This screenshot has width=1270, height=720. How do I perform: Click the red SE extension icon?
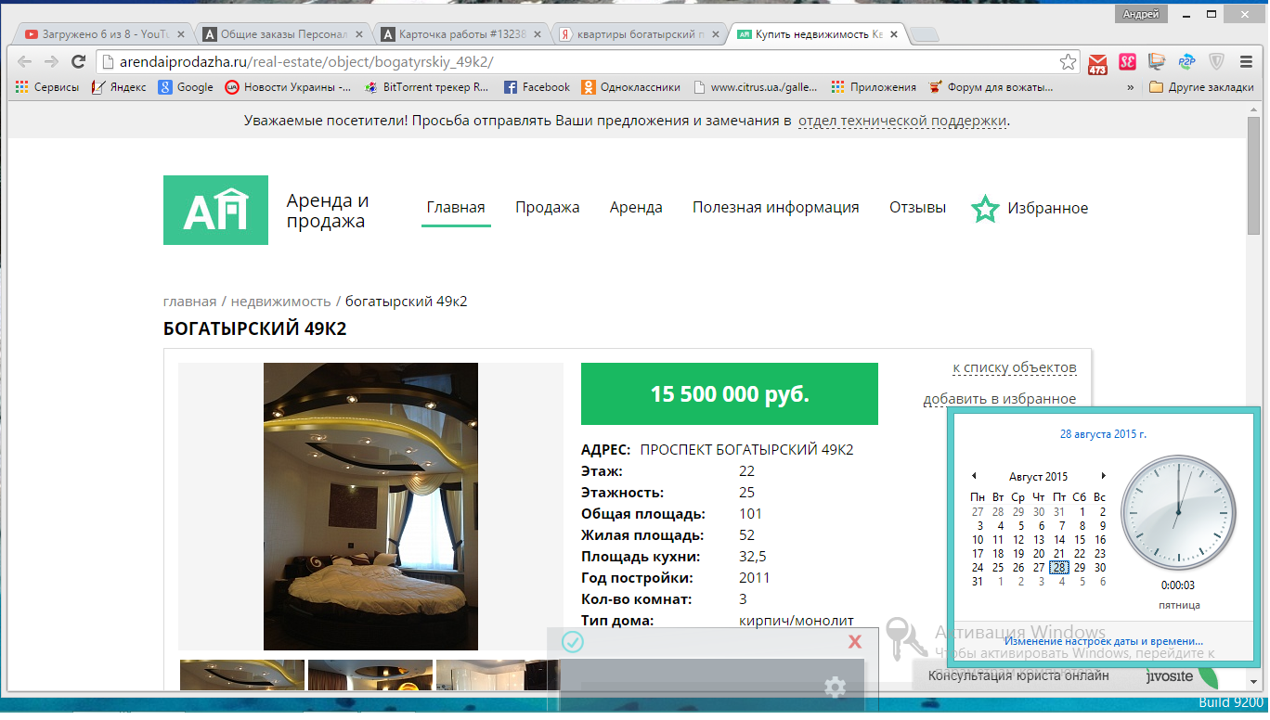(1127, 62)
